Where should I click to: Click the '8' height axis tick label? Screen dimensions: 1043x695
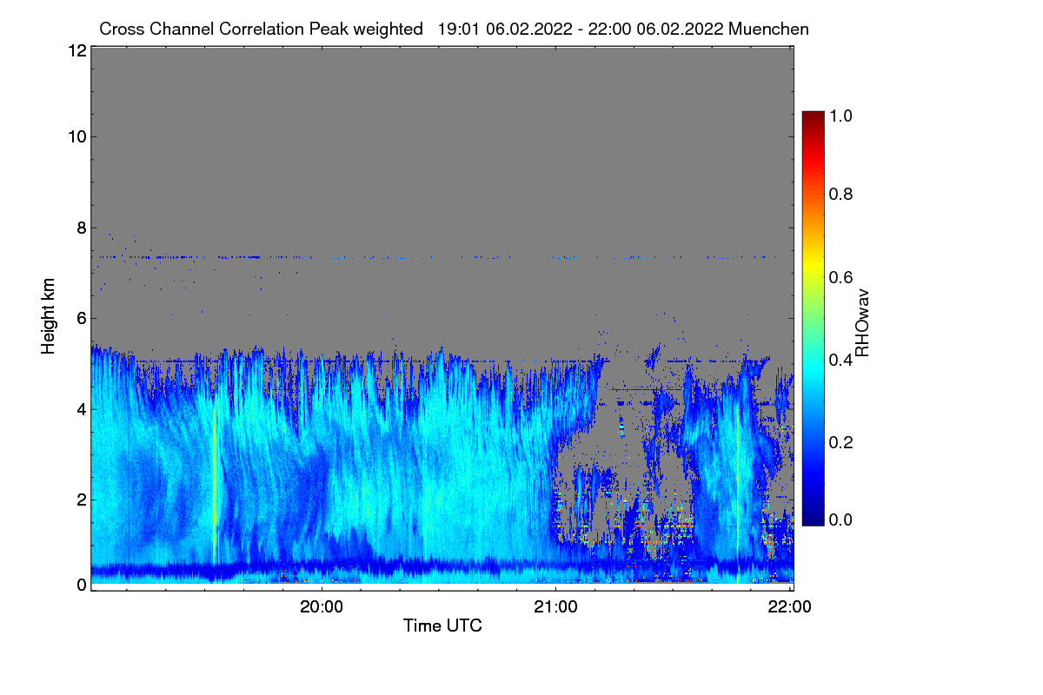click(80, 228)
